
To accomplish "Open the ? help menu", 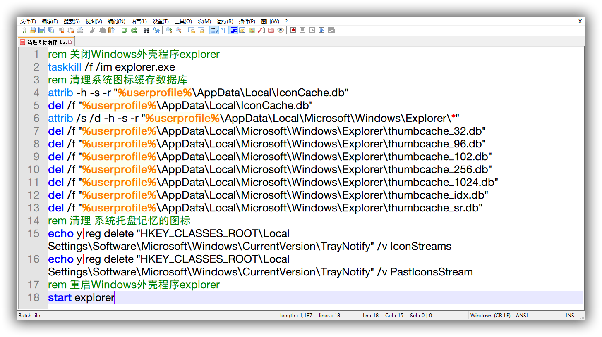I will point(286,21).
